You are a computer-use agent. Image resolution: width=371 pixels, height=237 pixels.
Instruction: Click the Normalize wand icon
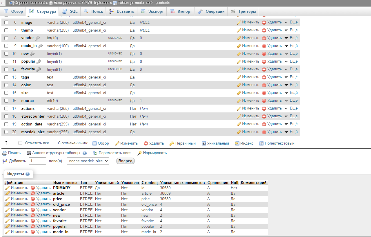click(139, 153)
